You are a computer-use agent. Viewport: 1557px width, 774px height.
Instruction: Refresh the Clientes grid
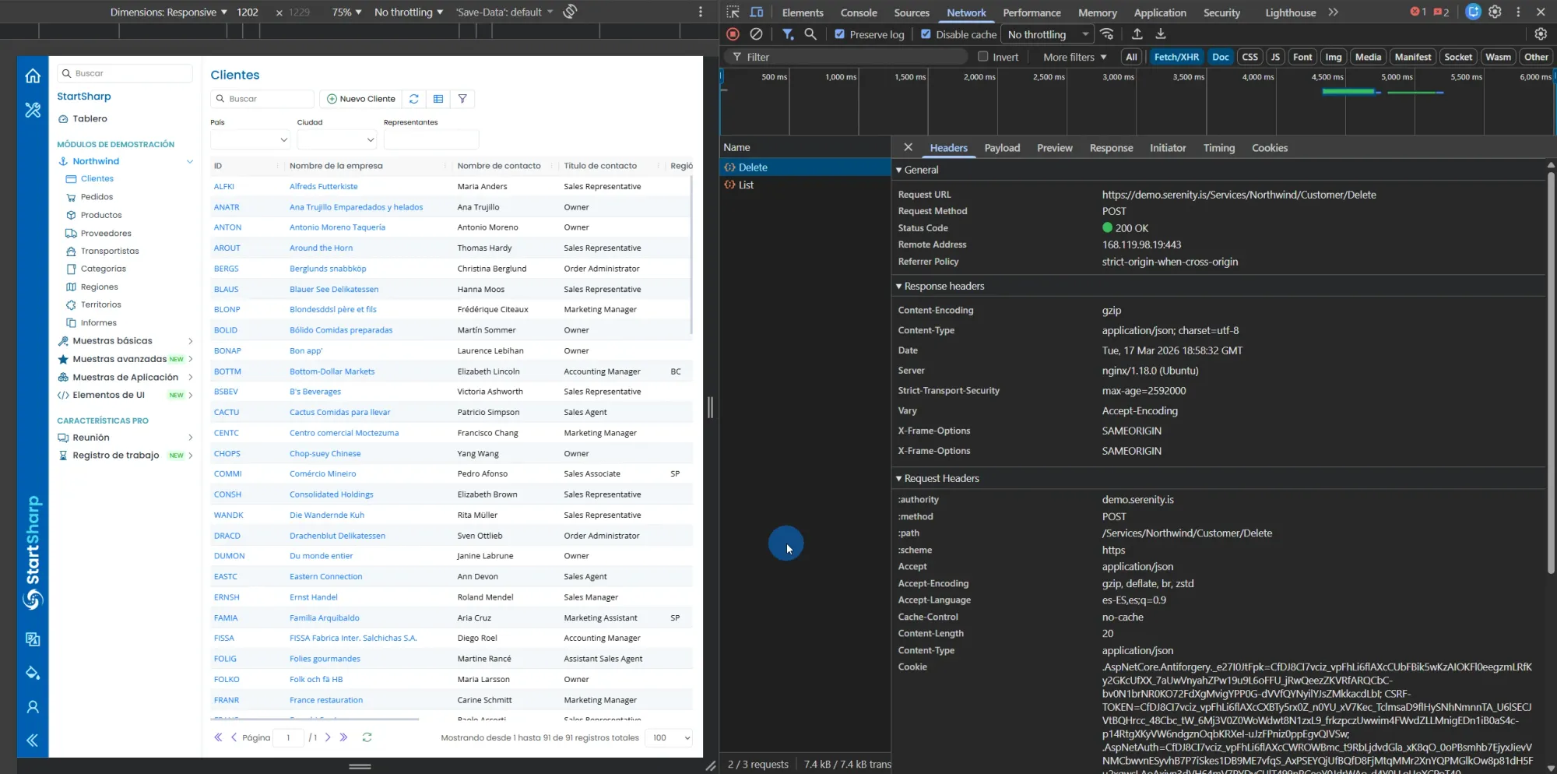413,99
